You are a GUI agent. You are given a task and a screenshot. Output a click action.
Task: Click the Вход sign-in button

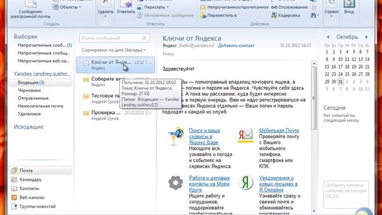click(349, 7)
